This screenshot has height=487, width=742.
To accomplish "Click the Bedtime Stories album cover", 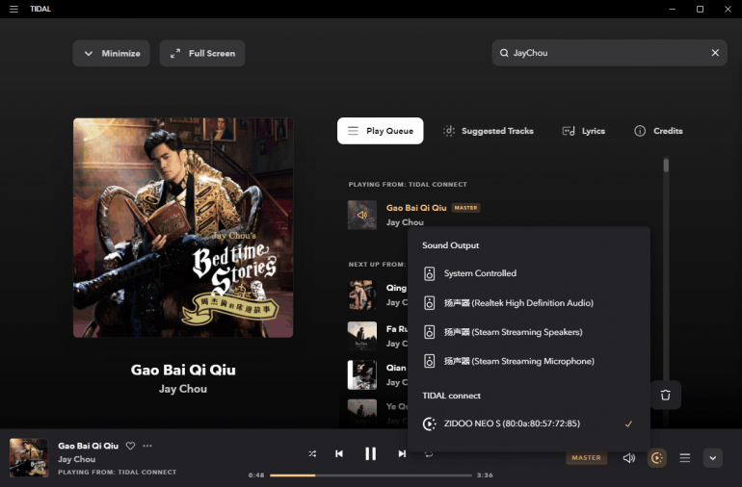I will click(x=183, y=228).
